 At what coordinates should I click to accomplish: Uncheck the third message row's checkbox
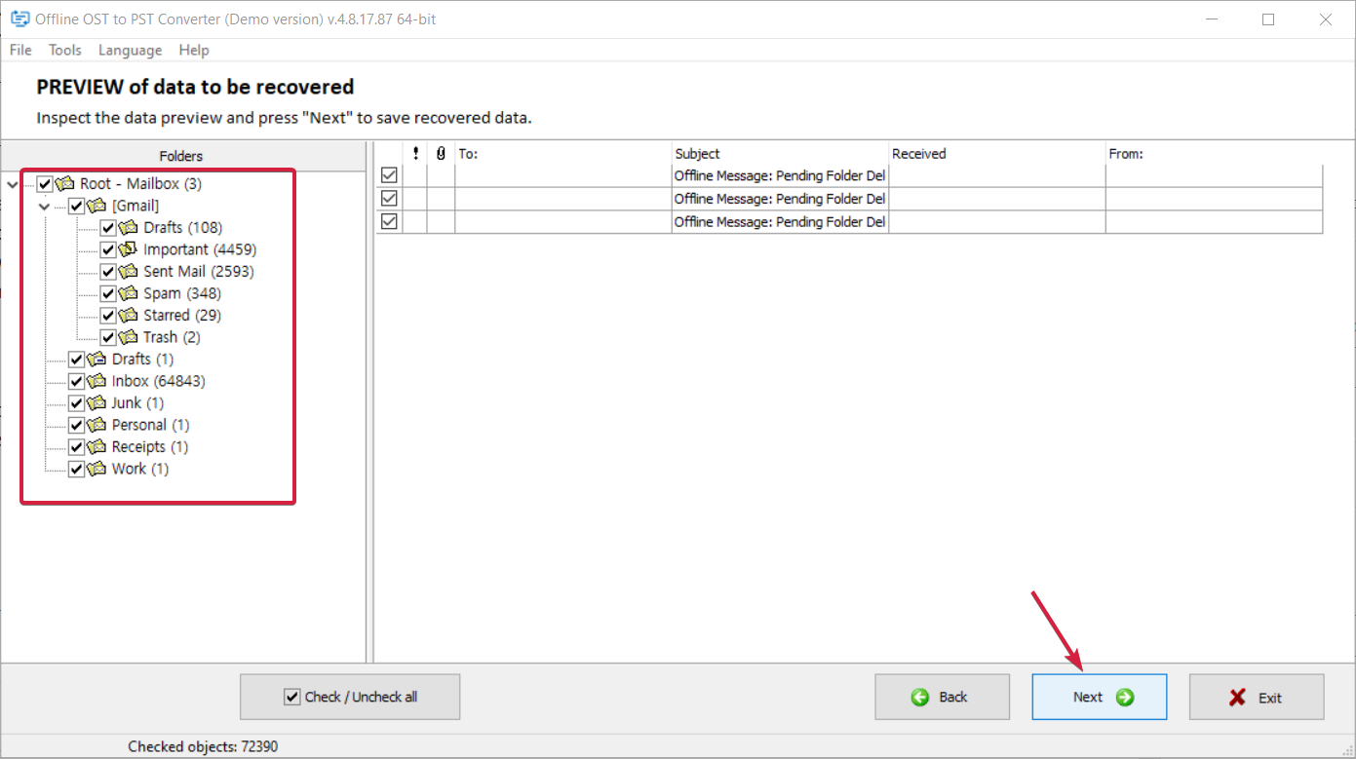[x=389, y=221]
